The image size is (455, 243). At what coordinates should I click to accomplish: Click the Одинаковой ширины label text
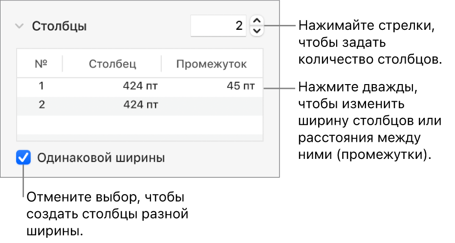[x=101, y=158]
